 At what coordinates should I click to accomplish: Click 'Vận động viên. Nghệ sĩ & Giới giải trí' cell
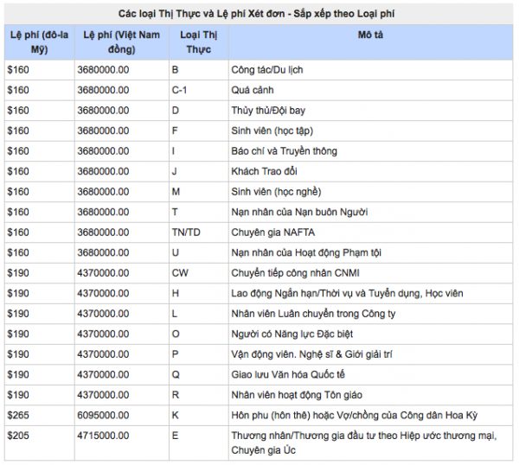(371, 354)
